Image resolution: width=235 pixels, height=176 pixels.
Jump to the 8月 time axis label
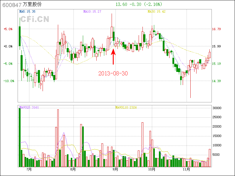tap(73, 170)
